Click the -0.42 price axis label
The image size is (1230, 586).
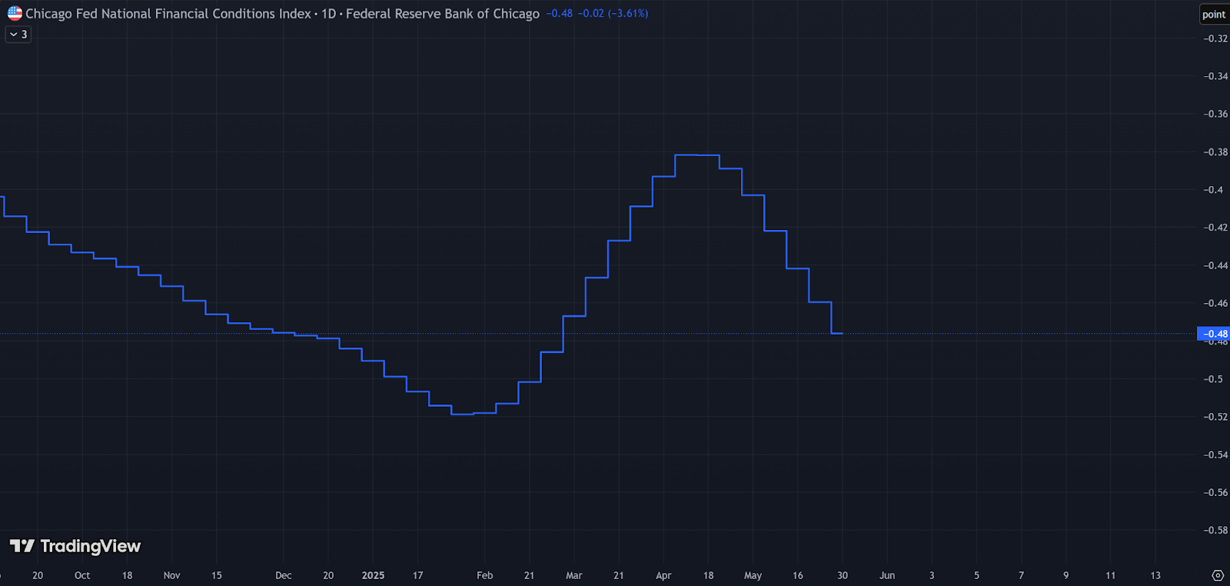coord(1215,228)
